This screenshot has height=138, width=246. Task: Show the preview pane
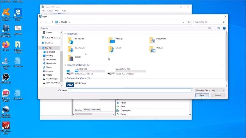pyautogui.click(x=218, y=28)
